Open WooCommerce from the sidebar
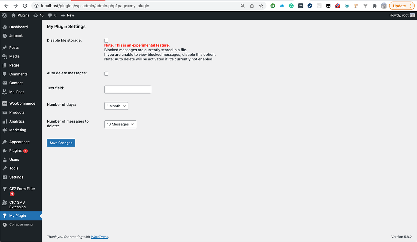417x242 pixels. 22,103
